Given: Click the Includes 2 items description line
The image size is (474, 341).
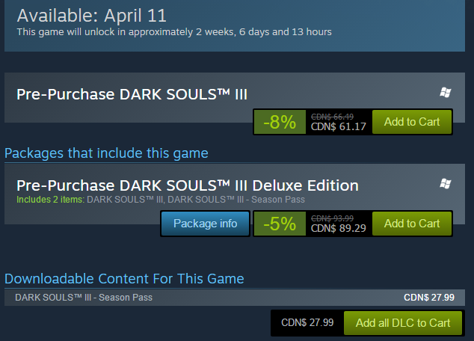Looking at the screenshot, I should (x=146, y=200).
